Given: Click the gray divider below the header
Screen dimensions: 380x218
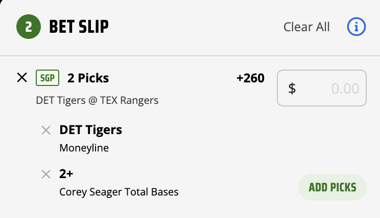Looking at the screenshot, I should coord(190,56).
